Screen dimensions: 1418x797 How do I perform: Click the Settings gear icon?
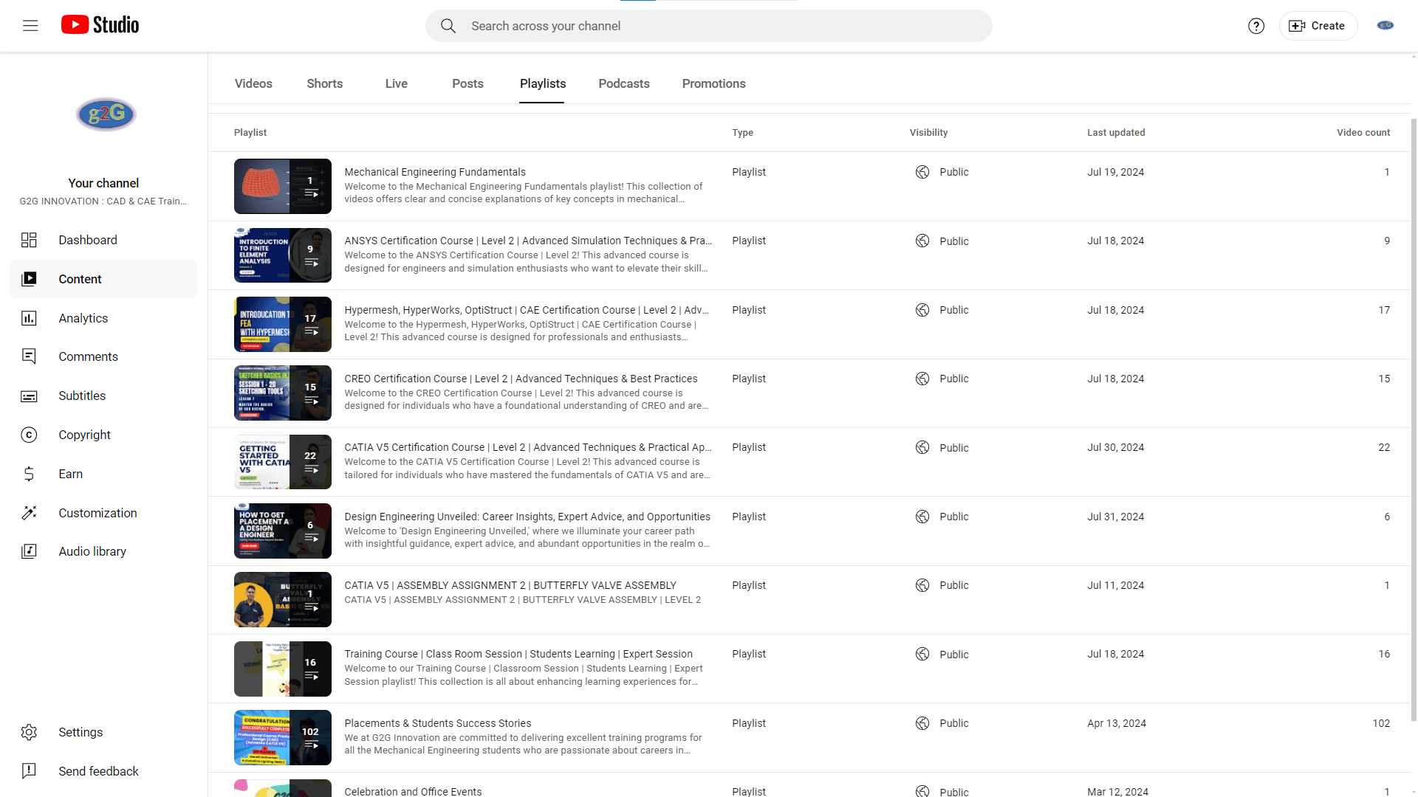29,732
